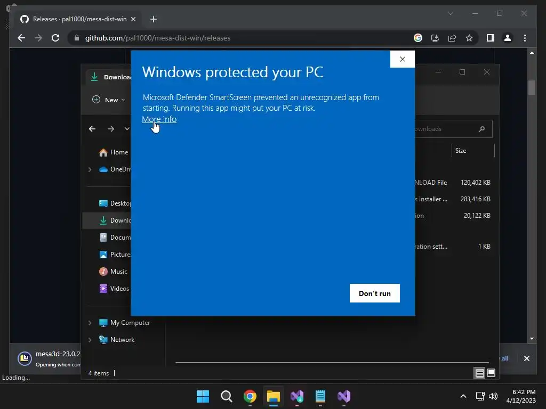Click the install/save page icon in address bar
The image size is (546, 409).
(x=435, y=38)
